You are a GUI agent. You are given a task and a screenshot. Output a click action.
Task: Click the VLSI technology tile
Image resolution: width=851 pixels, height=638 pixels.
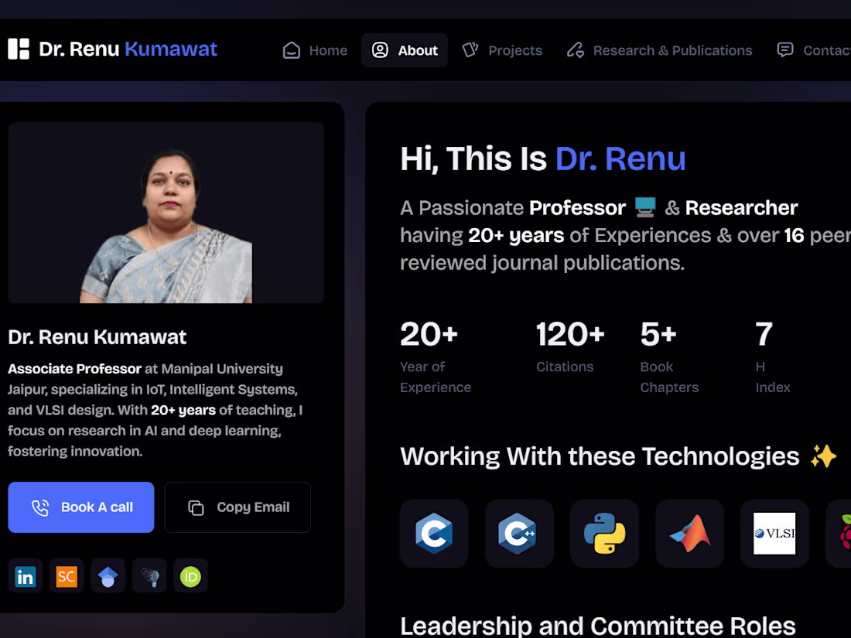point(774,534)
